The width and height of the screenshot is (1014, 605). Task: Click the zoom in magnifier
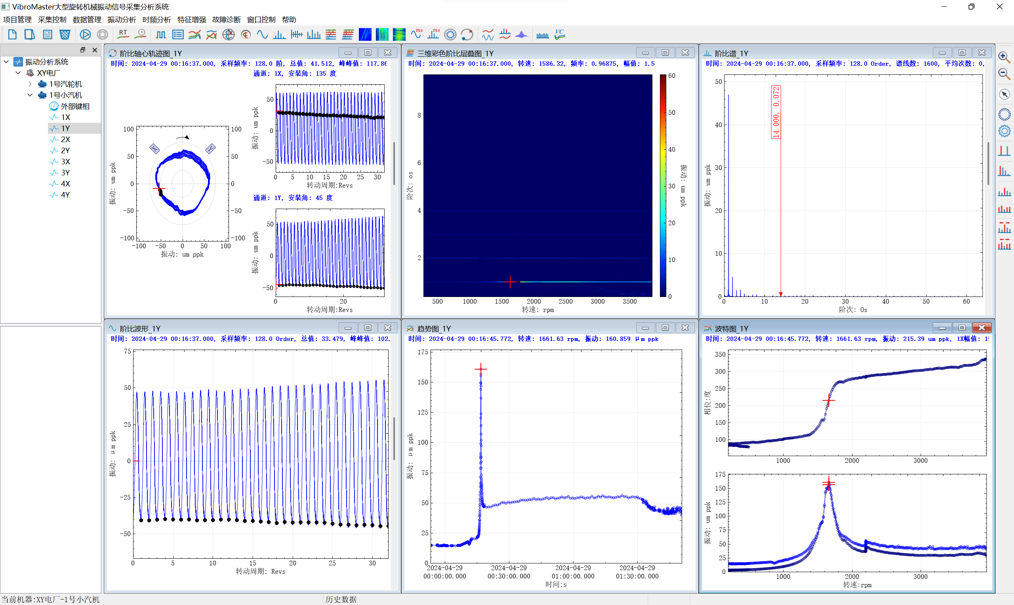[x=1004, y=57]
